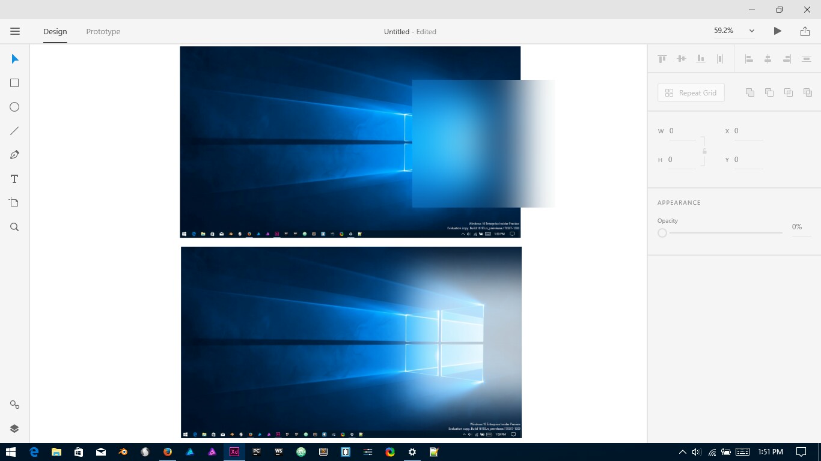Image resolution: width=821 pixels, height=461 pixels.
Task: Click the Adobe XD taskbar icon
Action: (234, 452)
